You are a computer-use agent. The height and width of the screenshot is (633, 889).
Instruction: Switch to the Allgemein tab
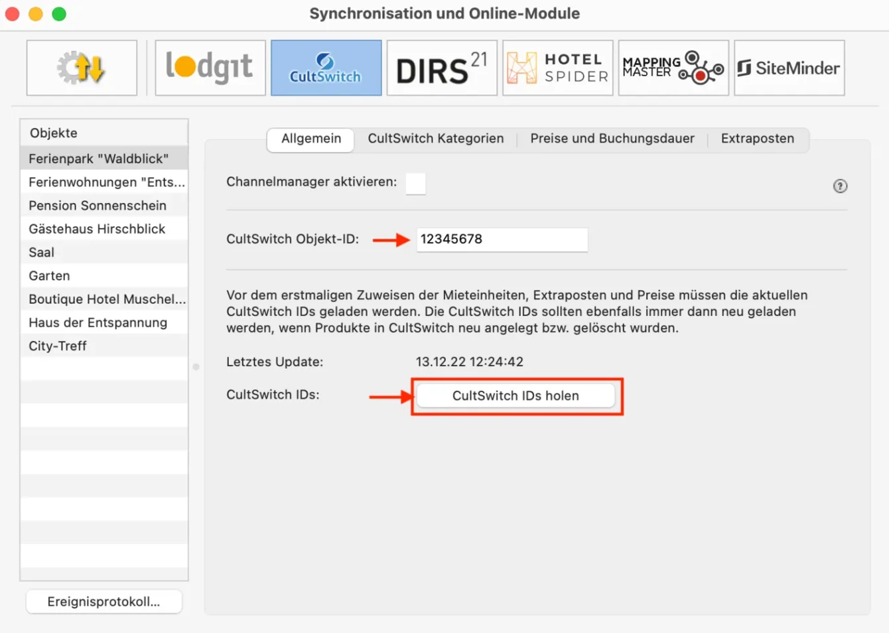coord(310,139)
